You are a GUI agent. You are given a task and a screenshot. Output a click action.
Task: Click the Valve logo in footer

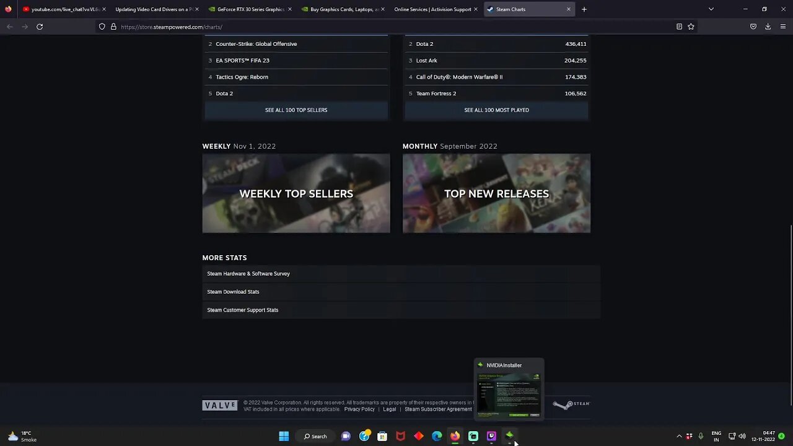(220, 405)
